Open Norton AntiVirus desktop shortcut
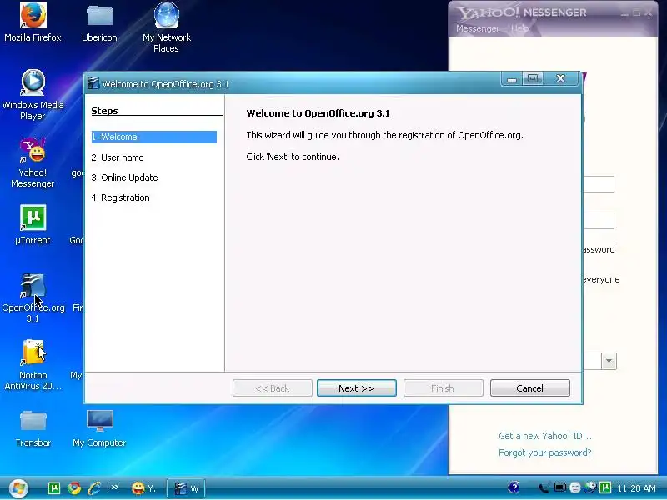The height and width of the screenshot is (500, 667). point(33,365)
